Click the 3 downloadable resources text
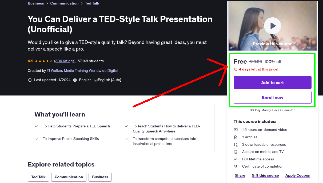 pos(264,145)
